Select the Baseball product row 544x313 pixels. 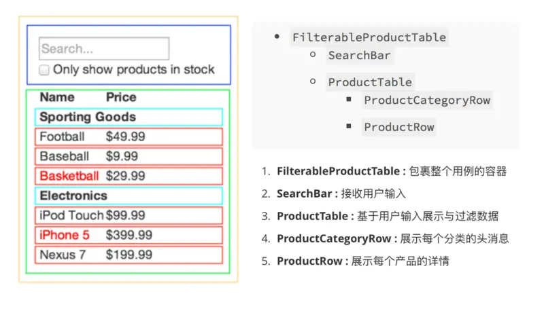pyautogui.click(x=129, y=156)
